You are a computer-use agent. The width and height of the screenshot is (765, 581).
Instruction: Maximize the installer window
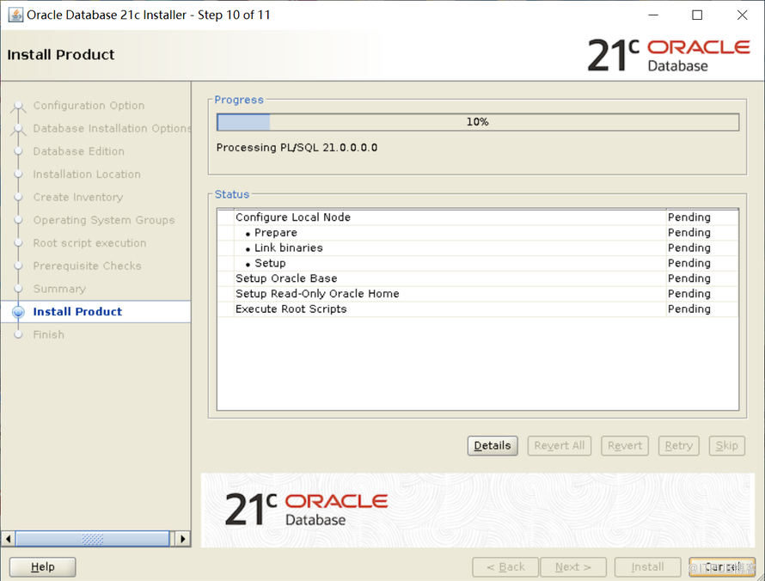698,15
